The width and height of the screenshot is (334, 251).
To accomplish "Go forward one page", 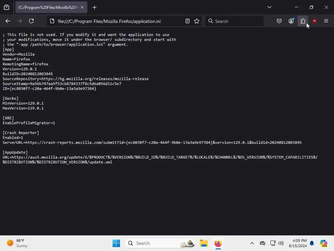I will (20, 21).
